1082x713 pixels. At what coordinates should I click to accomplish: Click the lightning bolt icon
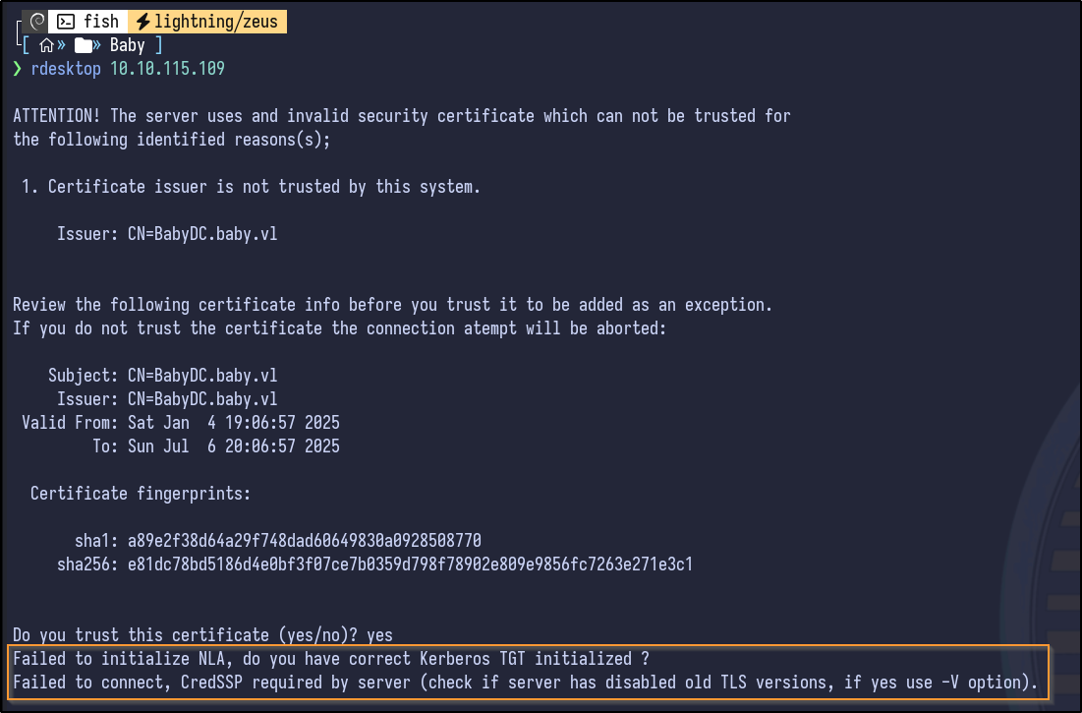pyautogui.click(x=140, y=22)
